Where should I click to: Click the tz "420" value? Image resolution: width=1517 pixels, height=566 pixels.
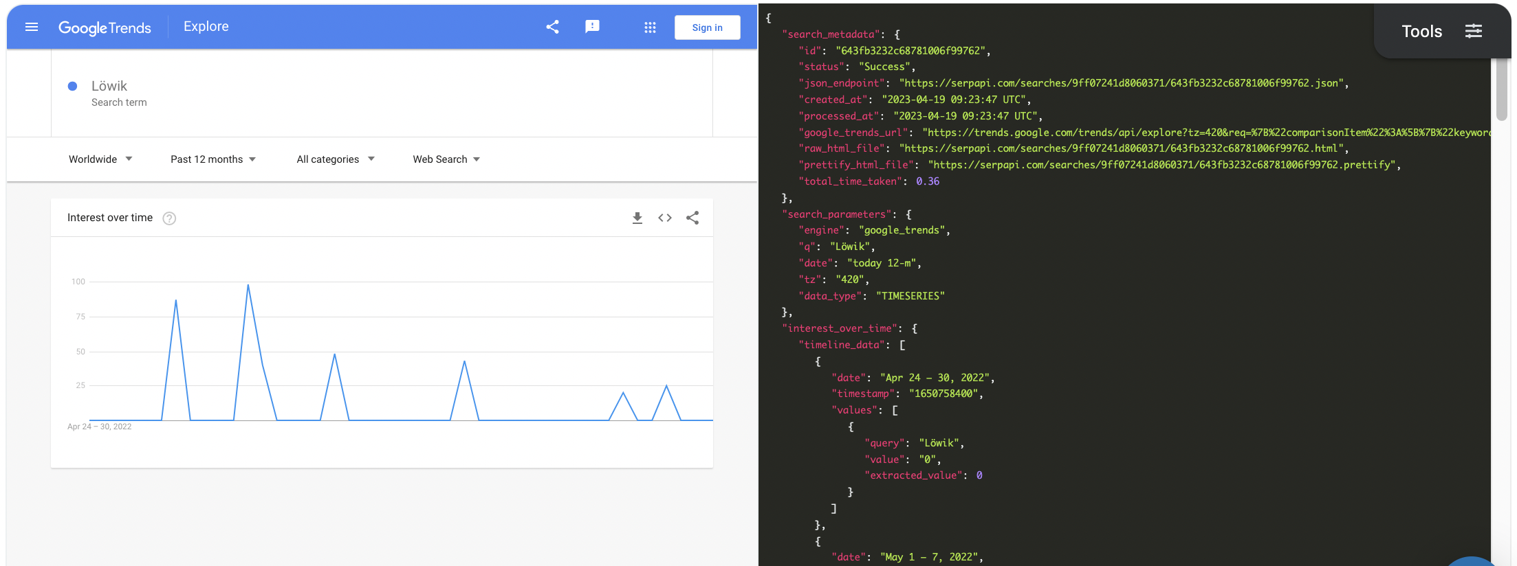(x=849, y=280)
